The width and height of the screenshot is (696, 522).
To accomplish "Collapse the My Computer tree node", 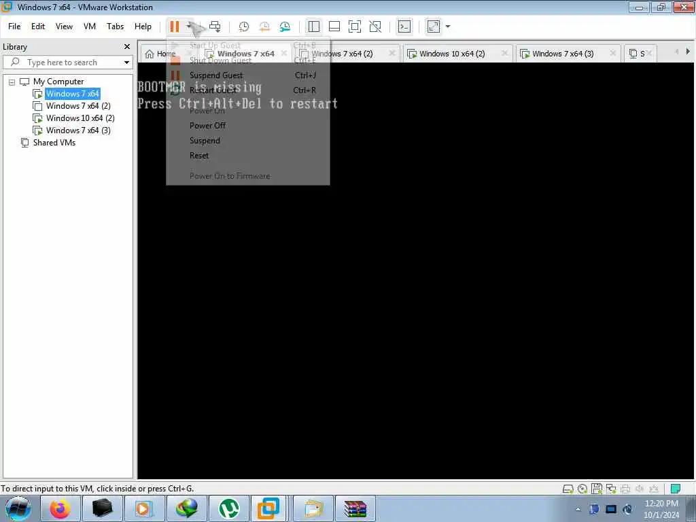I will tap(12, 82).
